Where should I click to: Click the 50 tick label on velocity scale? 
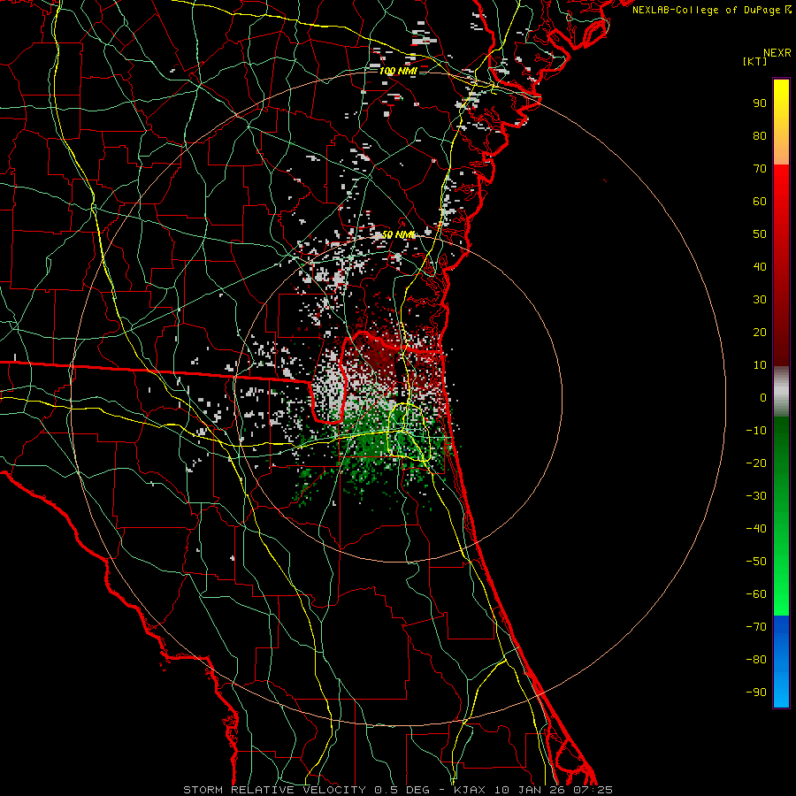coord(760,234)
